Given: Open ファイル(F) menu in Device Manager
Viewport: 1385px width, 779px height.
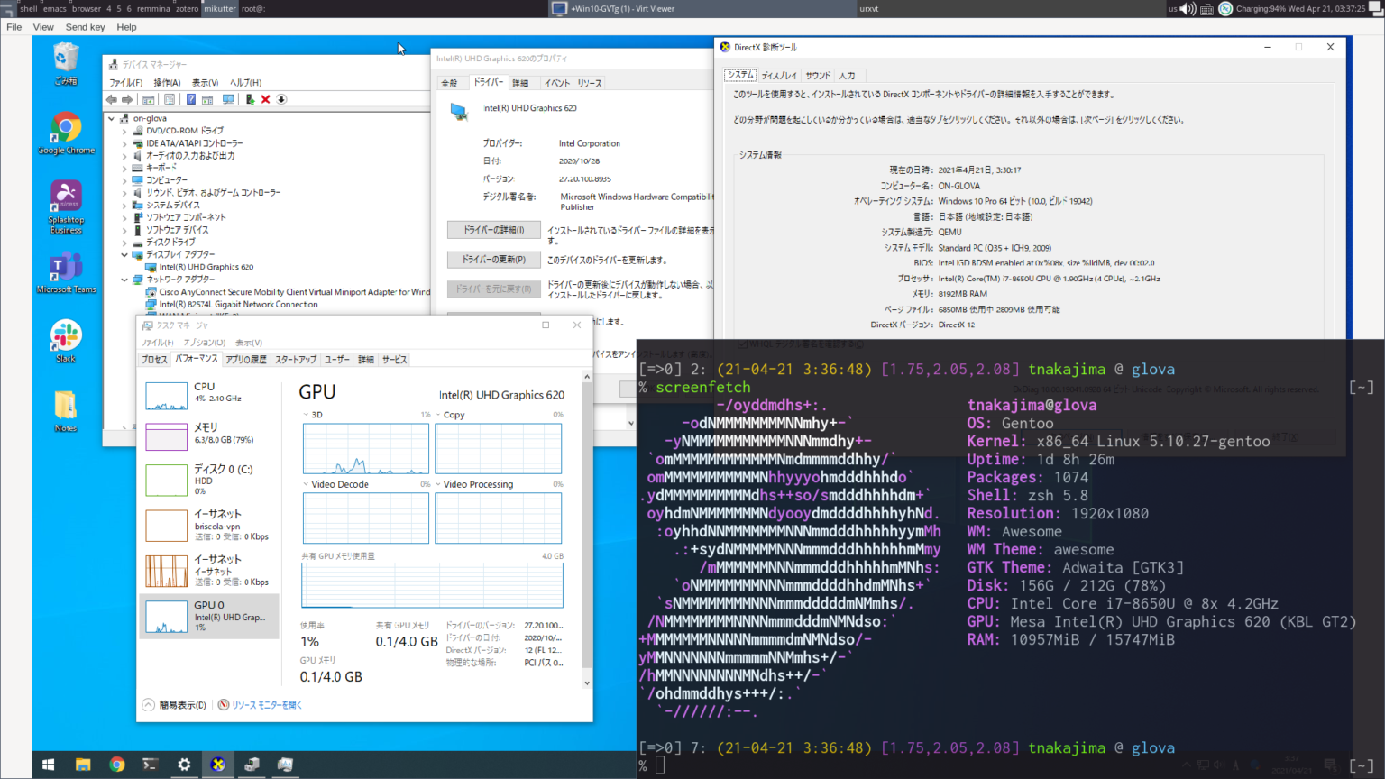Looking at the screenshot, I should point(126,82).
